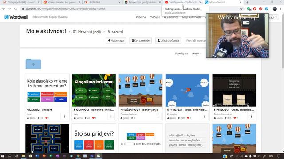Click the browser forward arrow

click(x=9, y=9)
